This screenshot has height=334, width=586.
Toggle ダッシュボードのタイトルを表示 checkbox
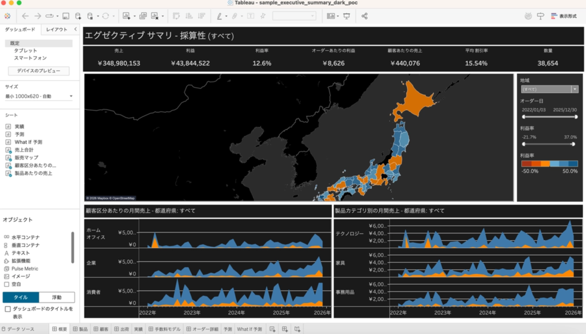(x=7, y=309)
